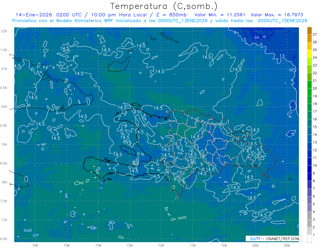Pick the topmost brown swatch of the color bar
The width and height of the screenshot is (322, 249).
309,31
